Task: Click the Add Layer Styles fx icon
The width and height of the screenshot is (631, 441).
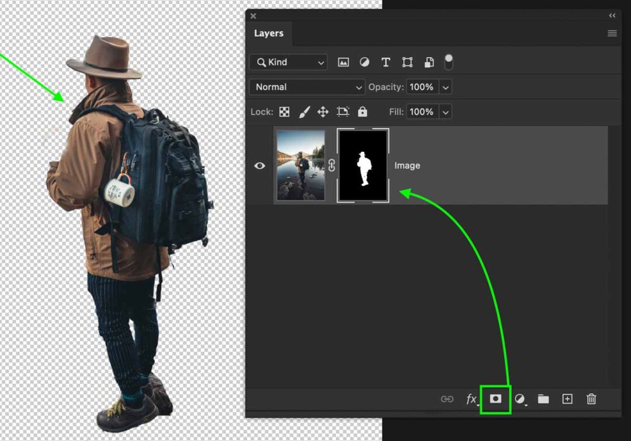Action: point(471,399)
